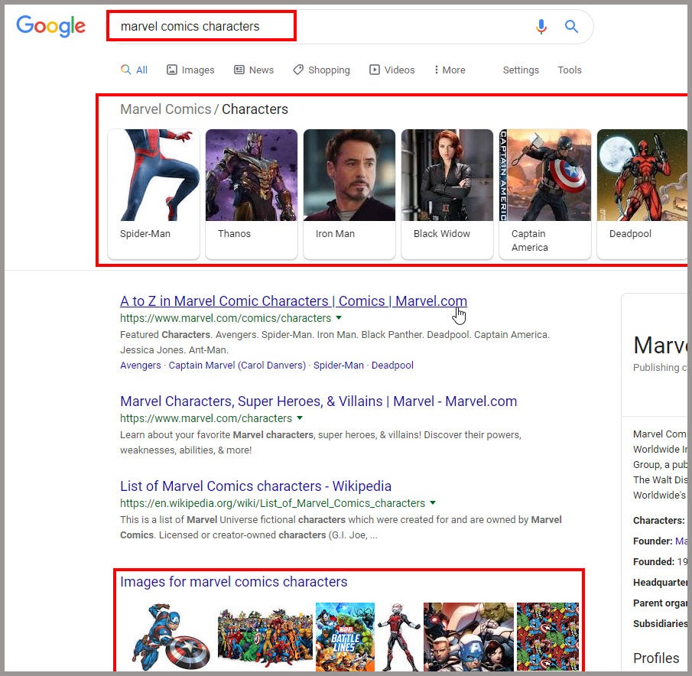Click the Avengers group faces image thumbnail
This screenshot has width=692, height=676.
pos(469,637)
